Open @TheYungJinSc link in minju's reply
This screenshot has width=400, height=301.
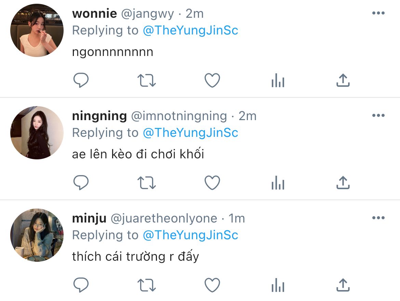pos(190,235)
